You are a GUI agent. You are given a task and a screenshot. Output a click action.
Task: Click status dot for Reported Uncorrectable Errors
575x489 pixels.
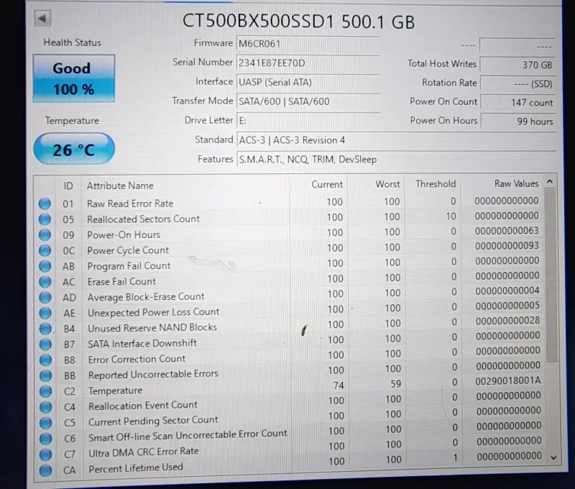click(45, 375)
